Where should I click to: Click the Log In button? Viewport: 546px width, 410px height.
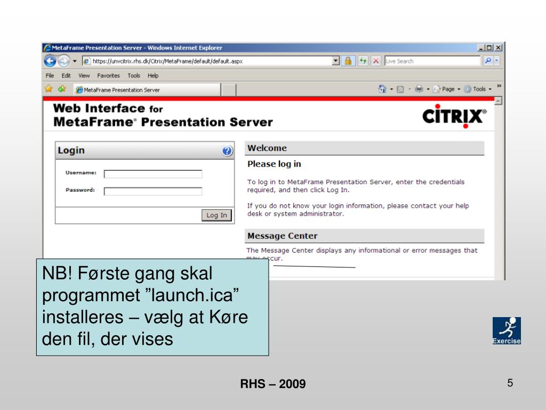(x=216, y=215)
